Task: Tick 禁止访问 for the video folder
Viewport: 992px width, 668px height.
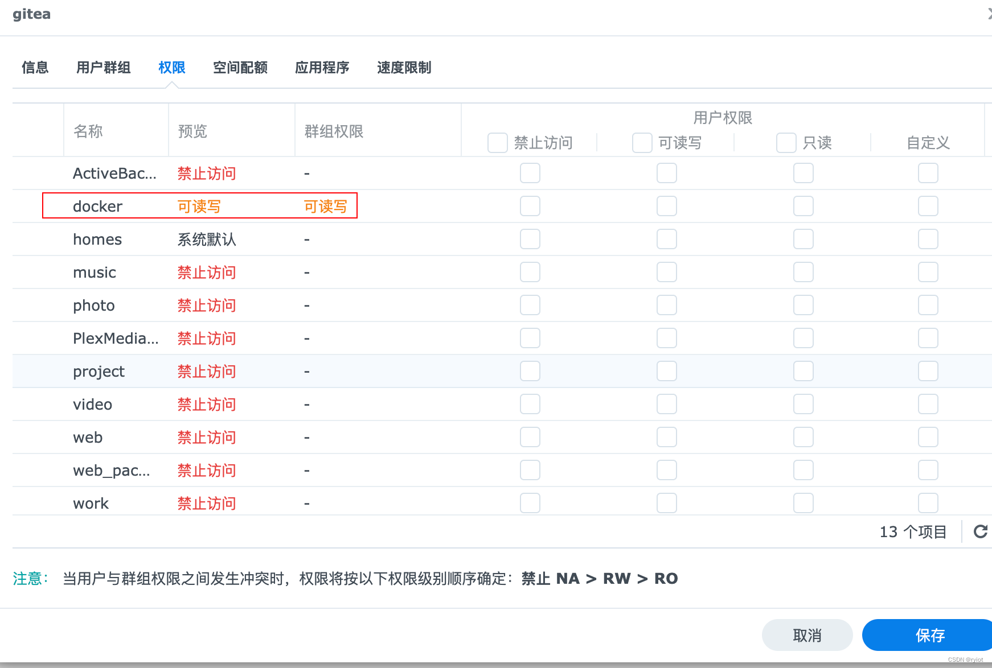Action: pos(530,404)
